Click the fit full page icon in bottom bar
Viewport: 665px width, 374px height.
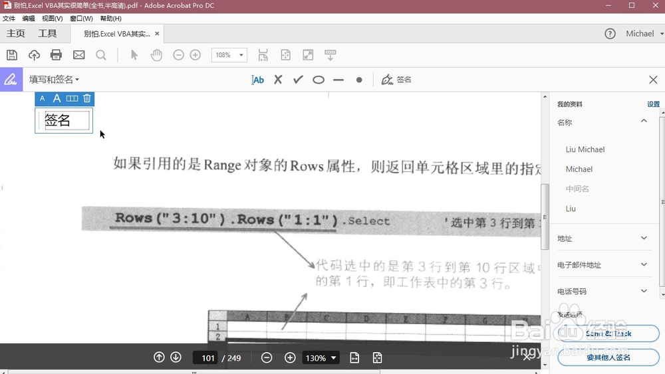(x=377, y=358)
